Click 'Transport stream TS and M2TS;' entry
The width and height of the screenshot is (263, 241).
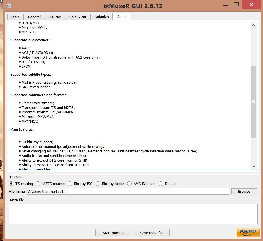coord(48,107)
